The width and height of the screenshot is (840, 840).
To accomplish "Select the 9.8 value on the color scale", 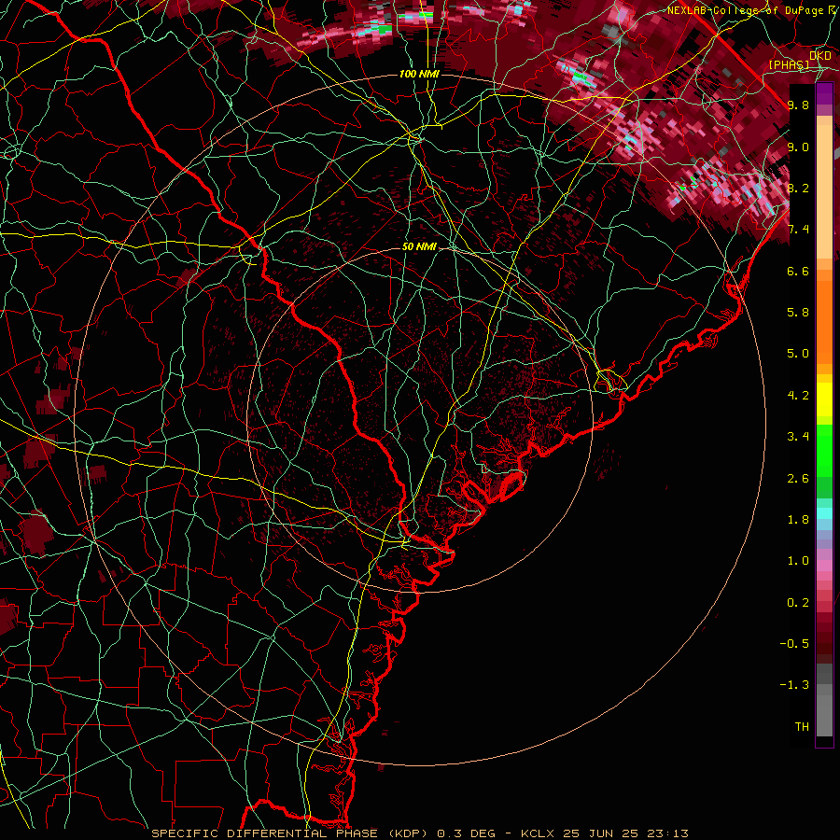I will tap(798, 105).
